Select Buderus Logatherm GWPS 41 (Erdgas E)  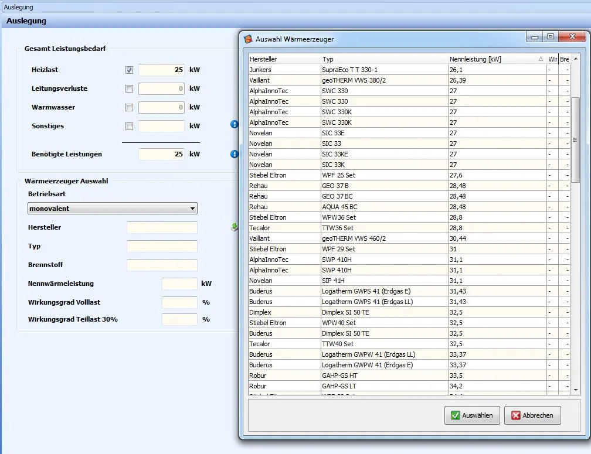409,291
